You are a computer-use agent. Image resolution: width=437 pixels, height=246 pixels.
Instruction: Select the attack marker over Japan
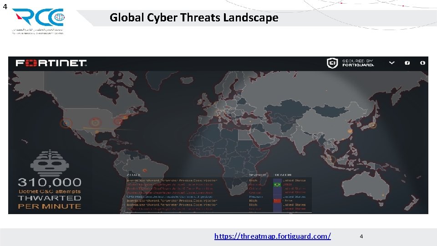[x=373, y=125]
